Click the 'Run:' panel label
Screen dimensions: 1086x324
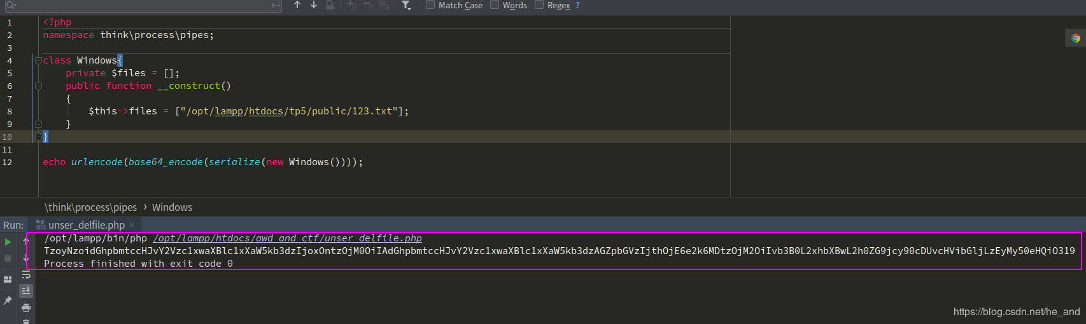tap(13, 225)
